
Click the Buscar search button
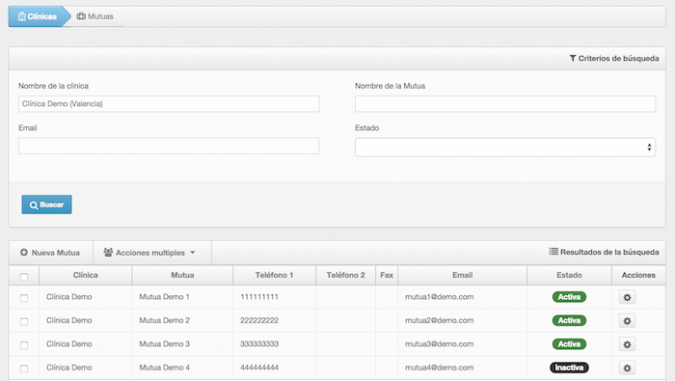[46, 204]
